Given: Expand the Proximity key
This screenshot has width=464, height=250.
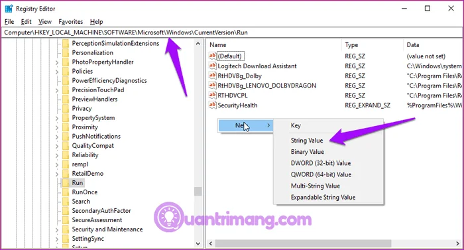Looking at the screenshot, I should coord(57,127).
